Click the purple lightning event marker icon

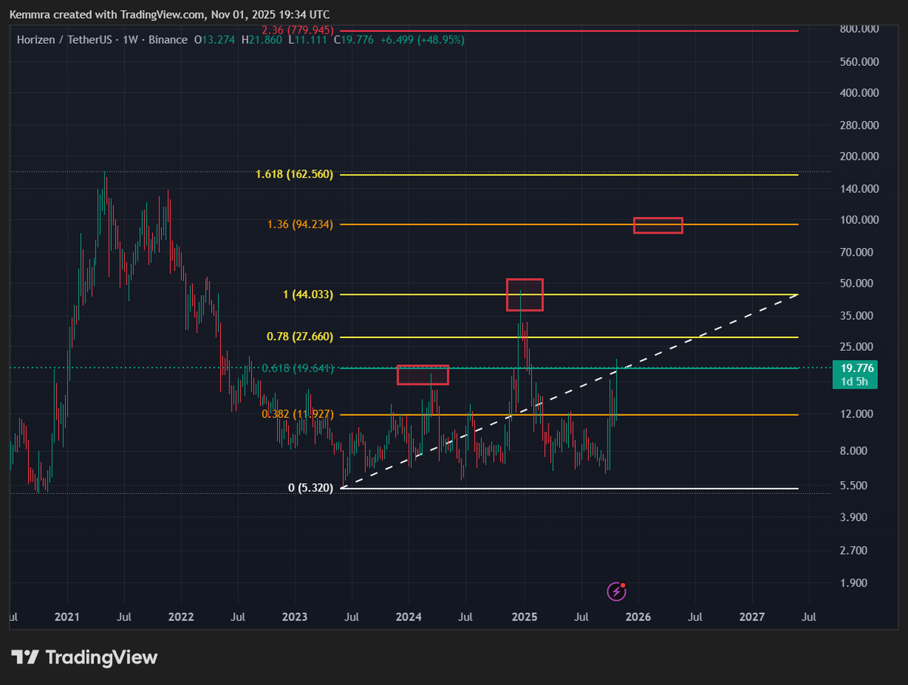(617, 591)
